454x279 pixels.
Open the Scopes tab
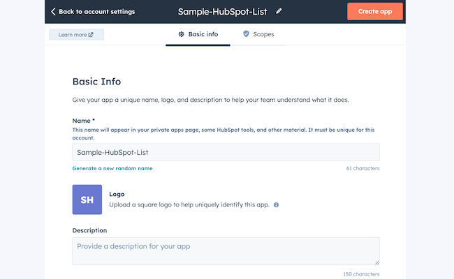pyautogui.click(x=258, y=34)
